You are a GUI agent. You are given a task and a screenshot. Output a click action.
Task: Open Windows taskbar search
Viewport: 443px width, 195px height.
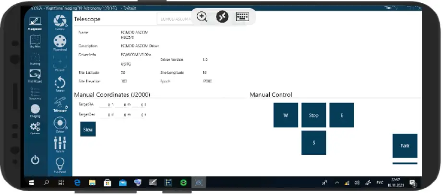(x=47, y=183)
